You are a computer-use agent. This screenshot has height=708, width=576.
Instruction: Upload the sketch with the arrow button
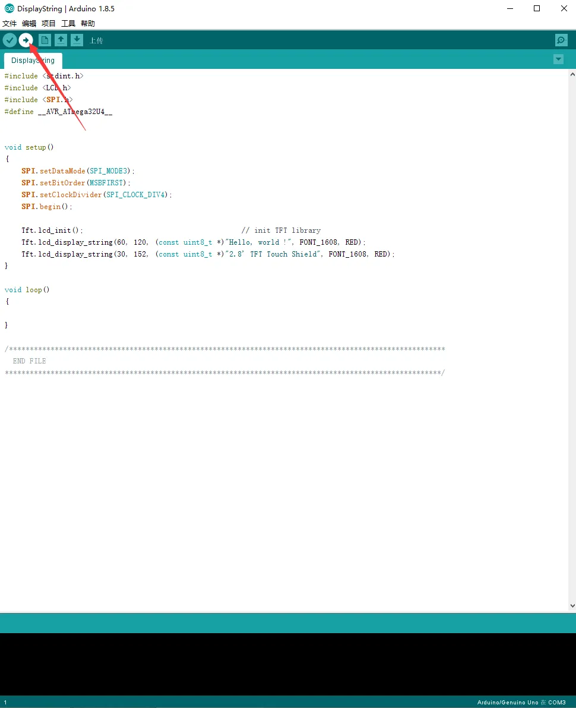[x=26, y=40]
